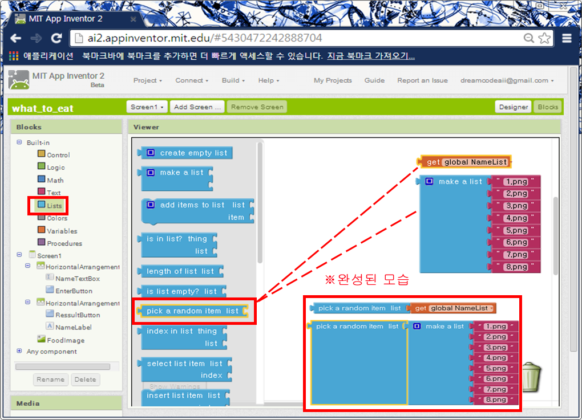
Task: Click the browser address bar URL
Action: click(x=204, y=38)
